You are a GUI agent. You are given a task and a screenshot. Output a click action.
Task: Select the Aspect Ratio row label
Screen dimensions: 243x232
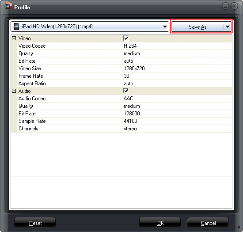click(32, 84)
